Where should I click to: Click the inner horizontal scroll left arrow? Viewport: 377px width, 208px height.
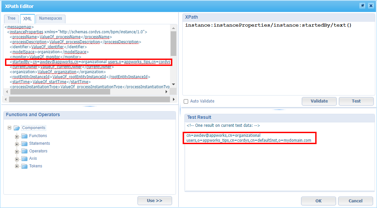(7, 92)
